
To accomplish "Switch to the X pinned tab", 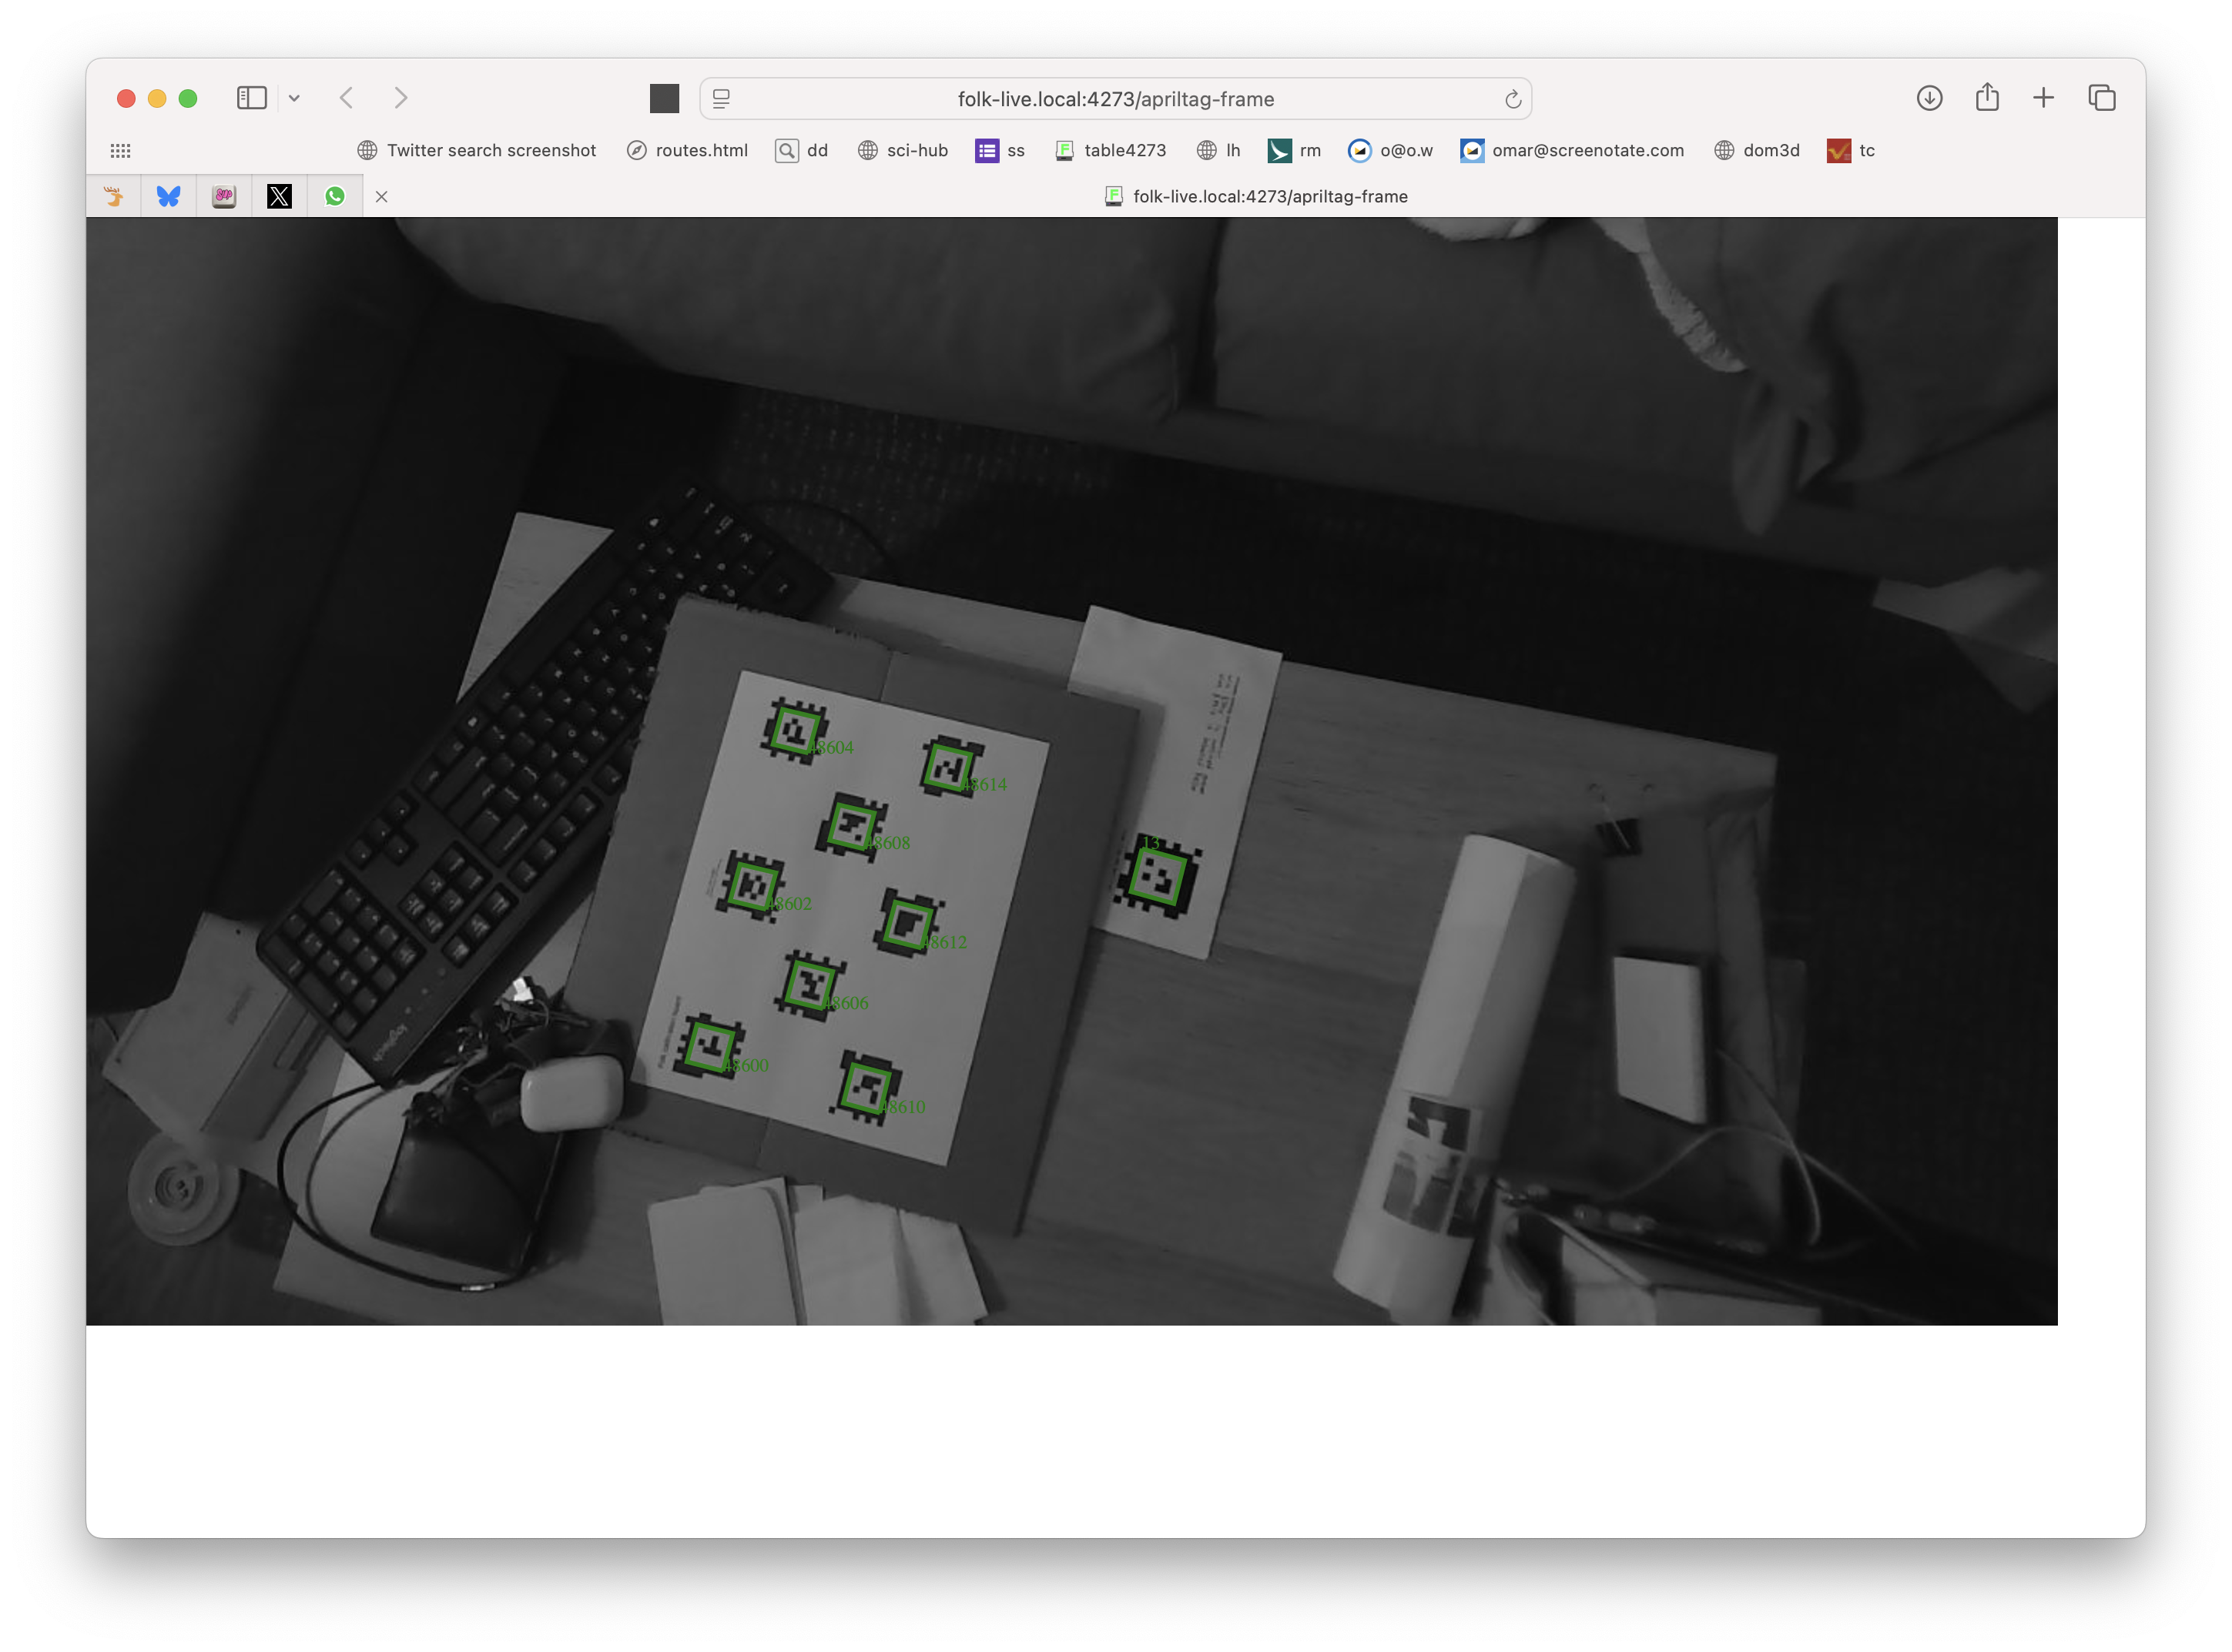I will (x=279, y=196).
